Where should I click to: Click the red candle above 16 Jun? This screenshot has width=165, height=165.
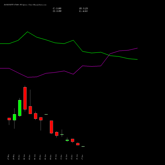[78, 144]
